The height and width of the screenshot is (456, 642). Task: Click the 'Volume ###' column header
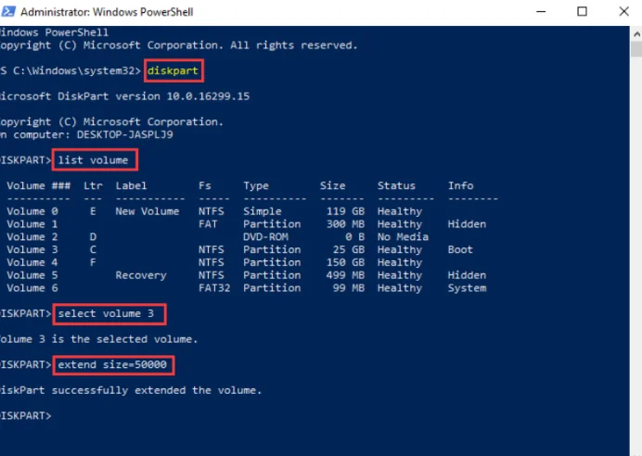pyautogui.click(x=38, y=185)
